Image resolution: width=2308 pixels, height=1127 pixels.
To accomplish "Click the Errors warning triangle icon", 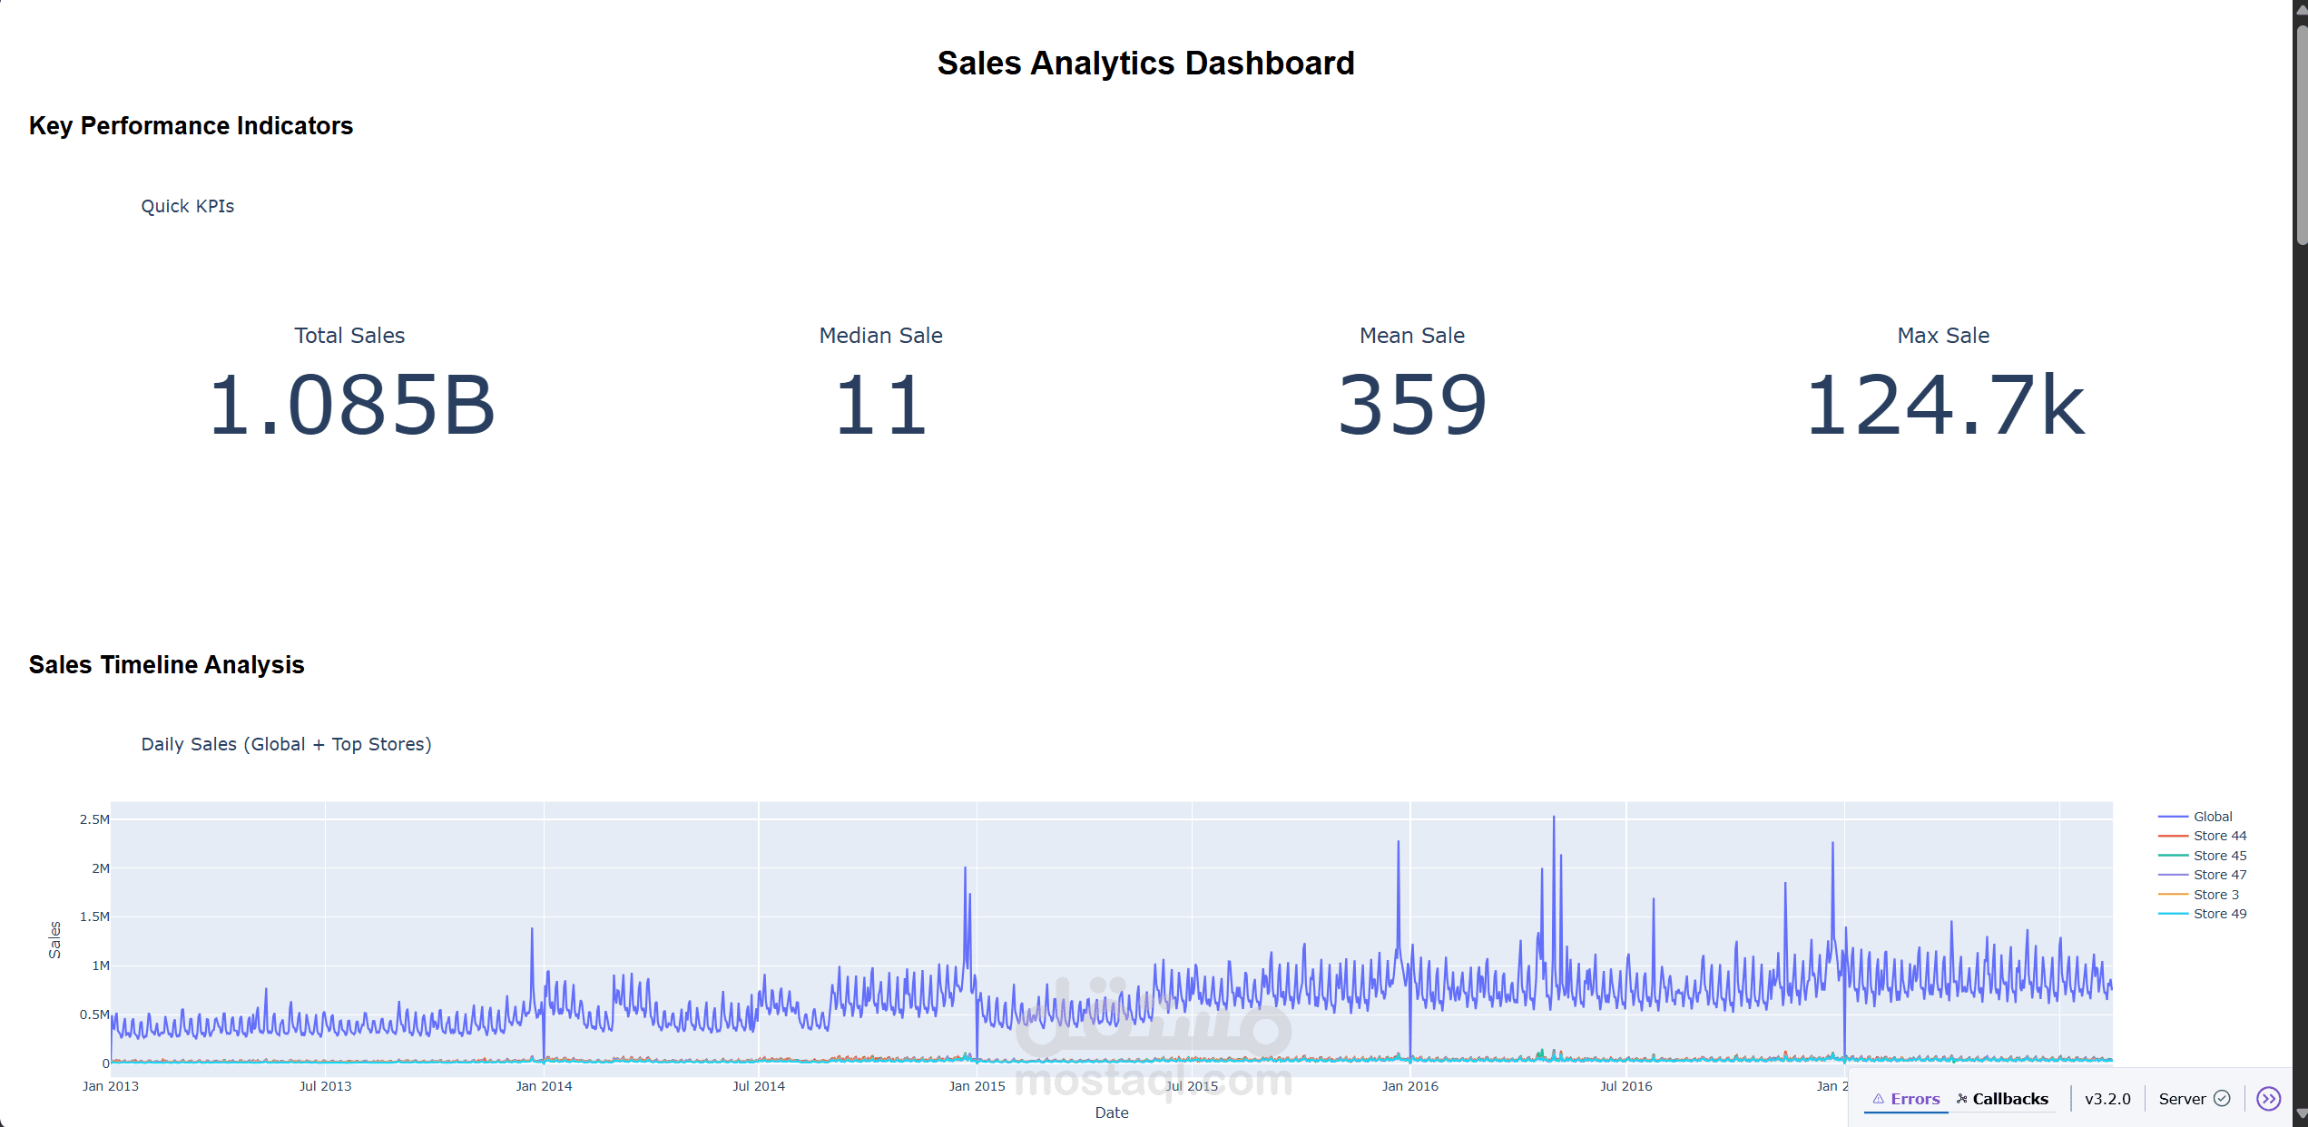I will (1879, 1098).
